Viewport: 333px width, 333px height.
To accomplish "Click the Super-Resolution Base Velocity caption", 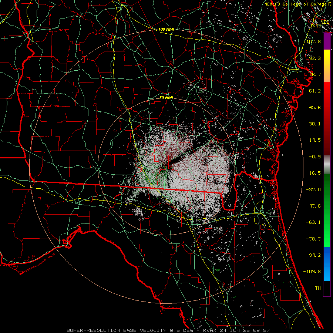I will coord(168,330).
